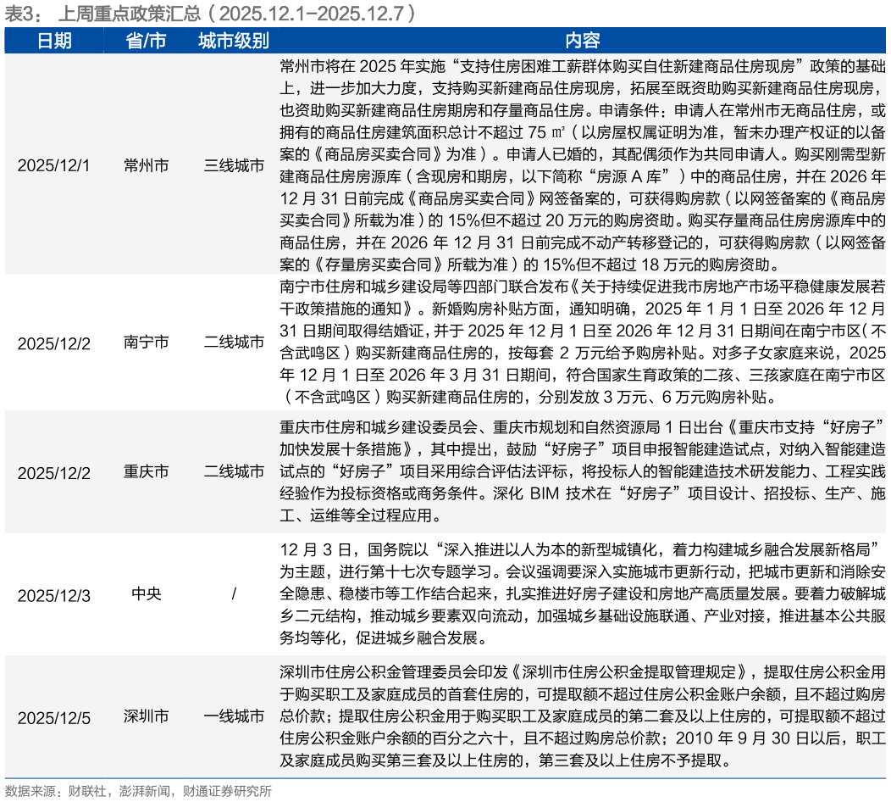
Task: Select the 二线城市 cell in the 南宁市 row
Action: [x=234, y=342]
